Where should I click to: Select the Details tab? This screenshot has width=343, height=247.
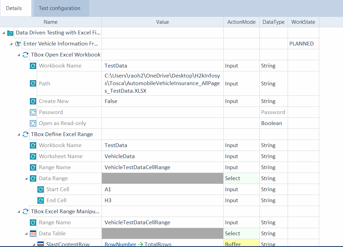click(14, 8)
